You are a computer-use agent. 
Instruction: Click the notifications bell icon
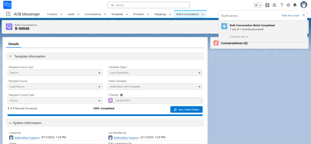click(295, 5)
